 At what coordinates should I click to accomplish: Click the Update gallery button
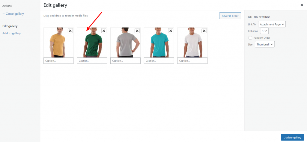point(292,138)
